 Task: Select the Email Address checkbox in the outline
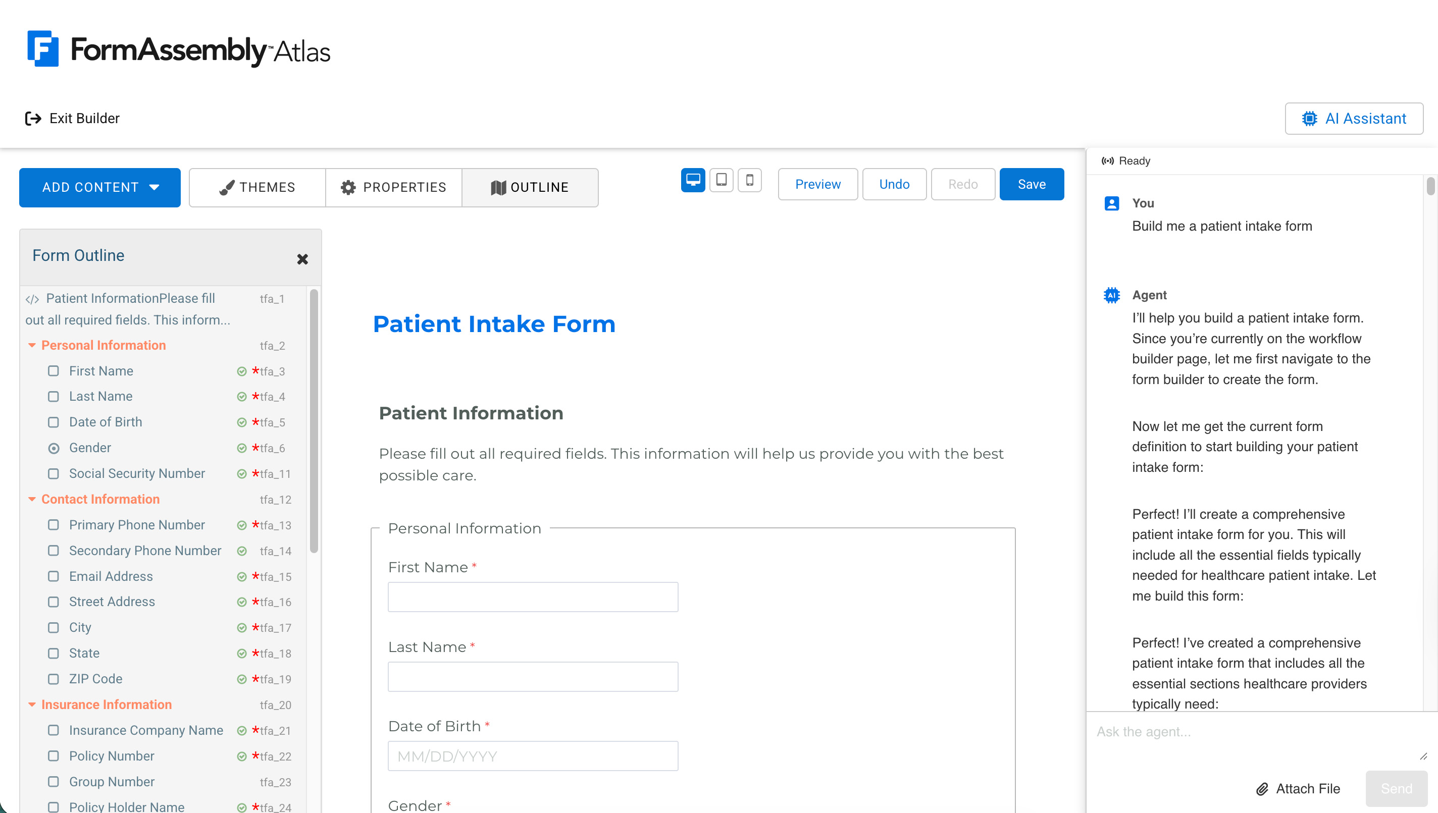pos(54,576)
